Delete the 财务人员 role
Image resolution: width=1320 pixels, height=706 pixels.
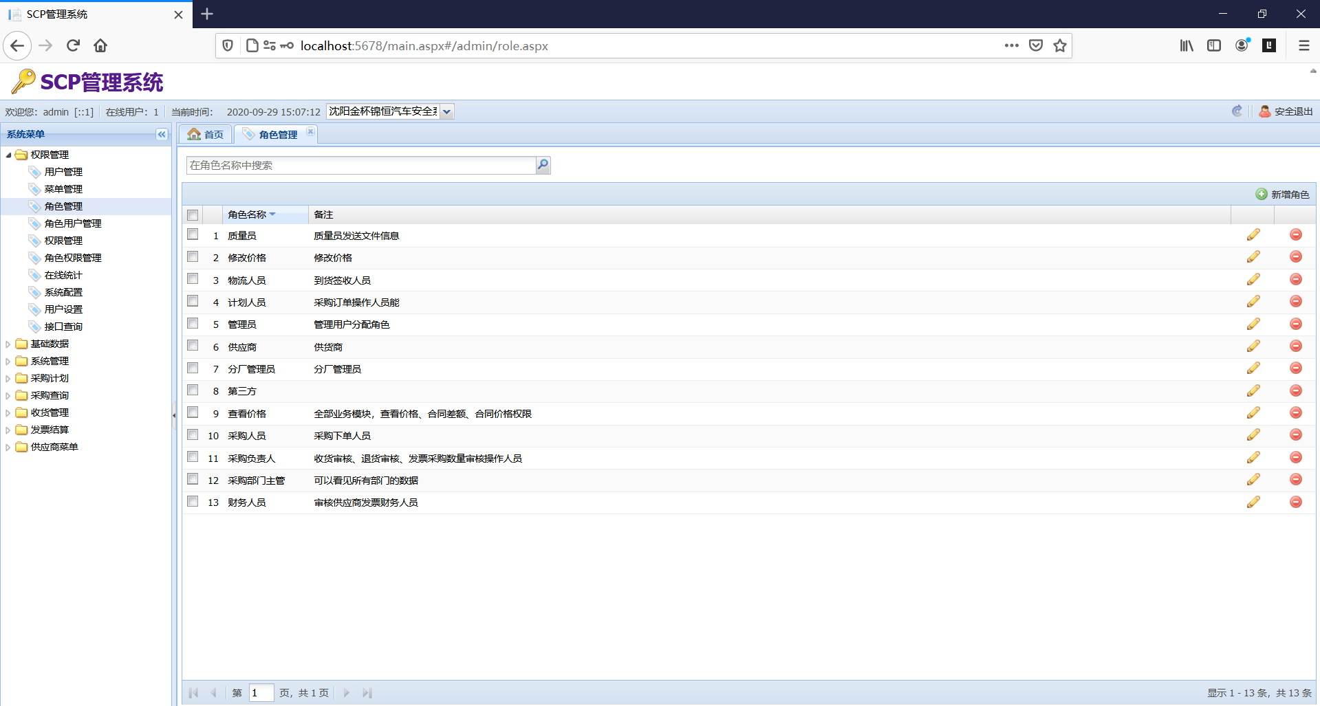[1296, 502]
